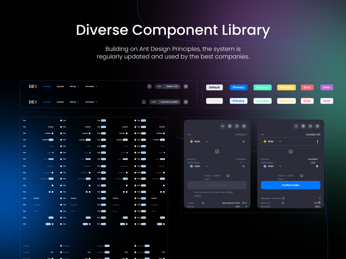Click the share icon in the Available: 500 card

[310, 126]
